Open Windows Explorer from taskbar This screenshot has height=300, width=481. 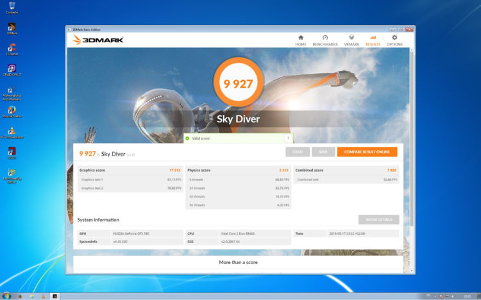click(31, 296)
